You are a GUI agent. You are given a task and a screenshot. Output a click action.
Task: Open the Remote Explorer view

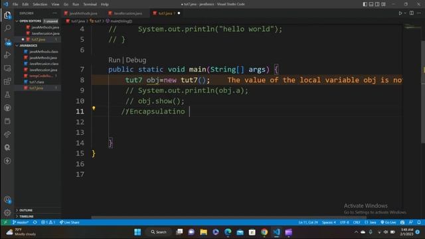(7, 68)
